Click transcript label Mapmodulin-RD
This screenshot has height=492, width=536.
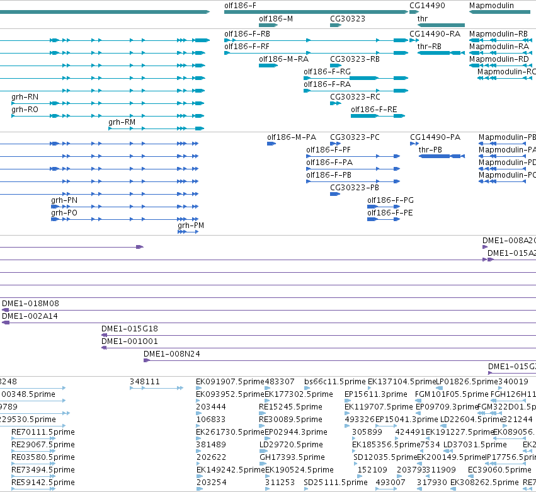coord(499,59)
